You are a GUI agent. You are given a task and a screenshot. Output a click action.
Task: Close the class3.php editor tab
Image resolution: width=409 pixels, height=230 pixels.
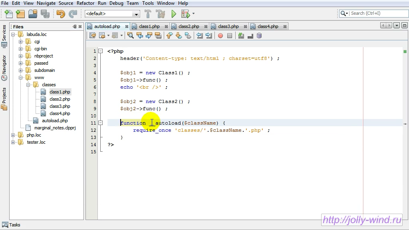[245, 27]
